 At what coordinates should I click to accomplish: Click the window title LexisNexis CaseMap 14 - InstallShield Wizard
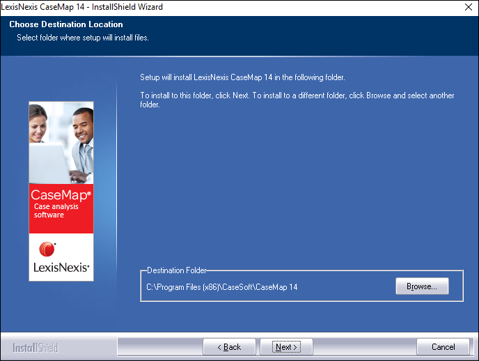(82, 7)
